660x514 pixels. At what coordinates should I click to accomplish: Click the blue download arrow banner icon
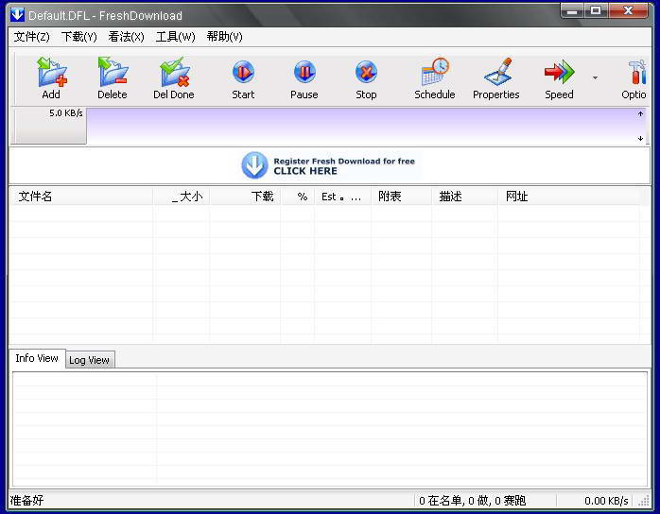coord(254,165)
